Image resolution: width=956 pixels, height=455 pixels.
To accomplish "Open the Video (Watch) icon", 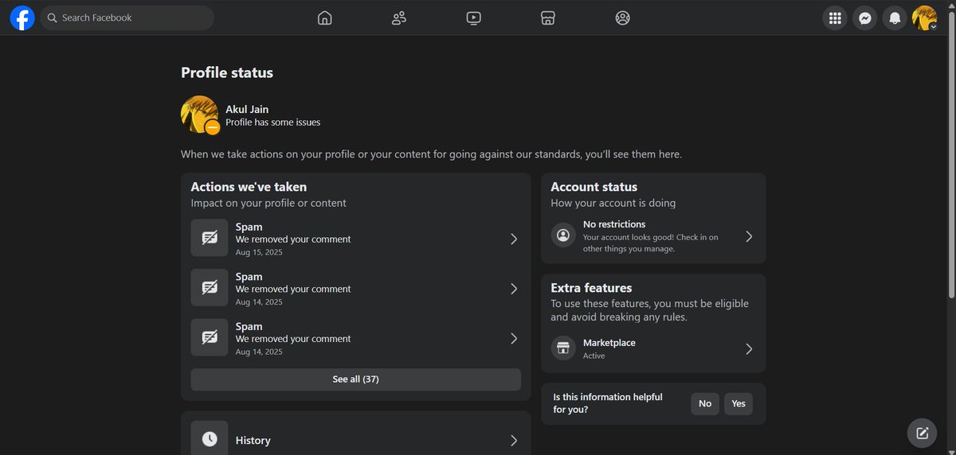I will 473,17.
